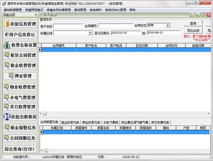Select 押金管理 in the sidebar
The width and height of the screenshot is (213, 161).
coord(20,76)
